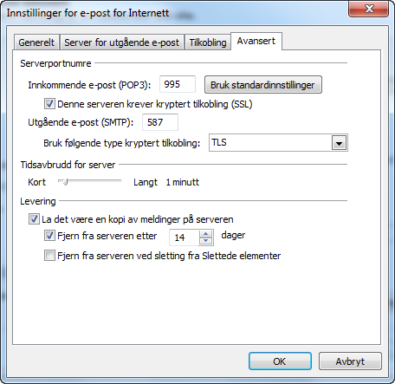Decrease days with the spinner down arrow
Viewport: 395px width, 384px height.
point(205,241)
